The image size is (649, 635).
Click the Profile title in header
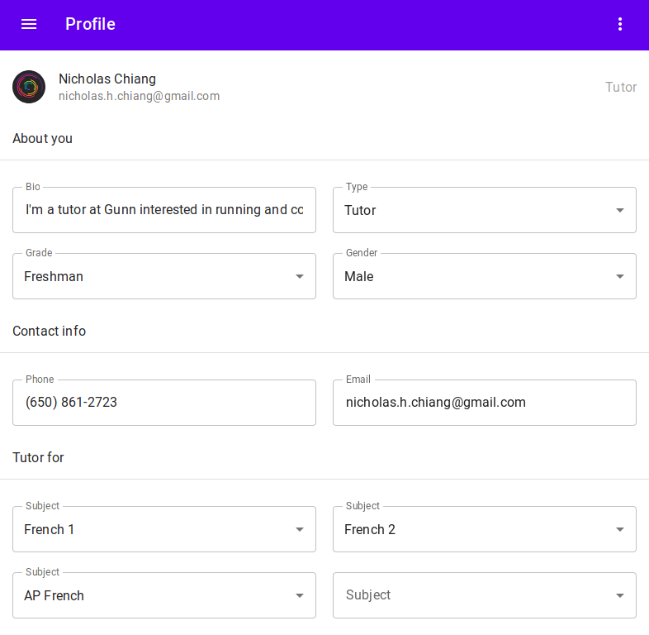[90, 24]
